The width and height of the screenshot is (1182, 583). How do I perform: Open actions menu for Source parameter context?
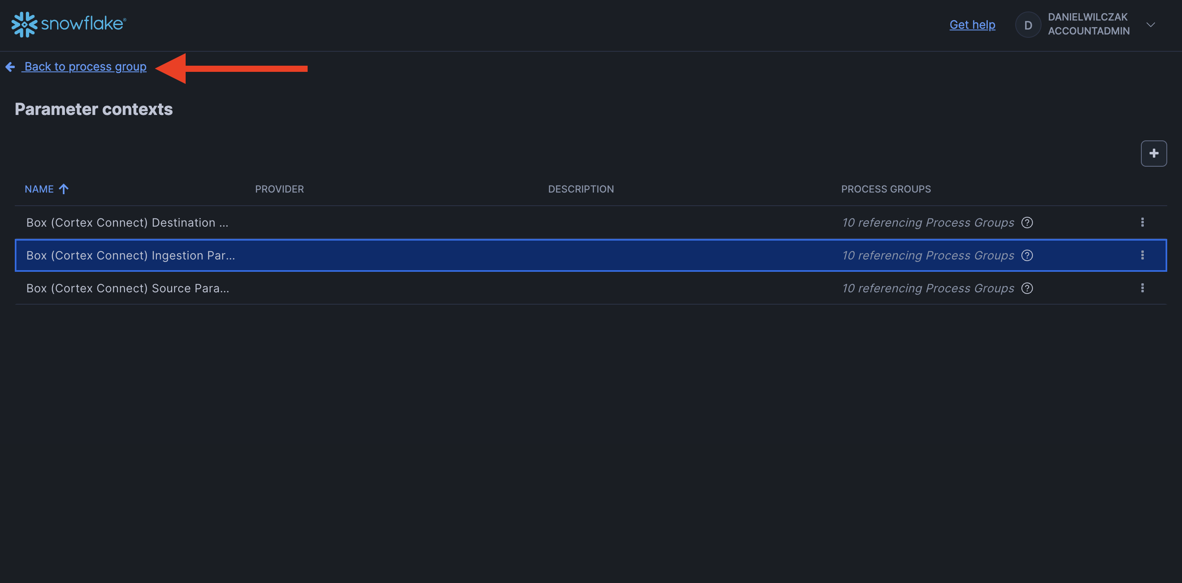tap(1142, 288)
